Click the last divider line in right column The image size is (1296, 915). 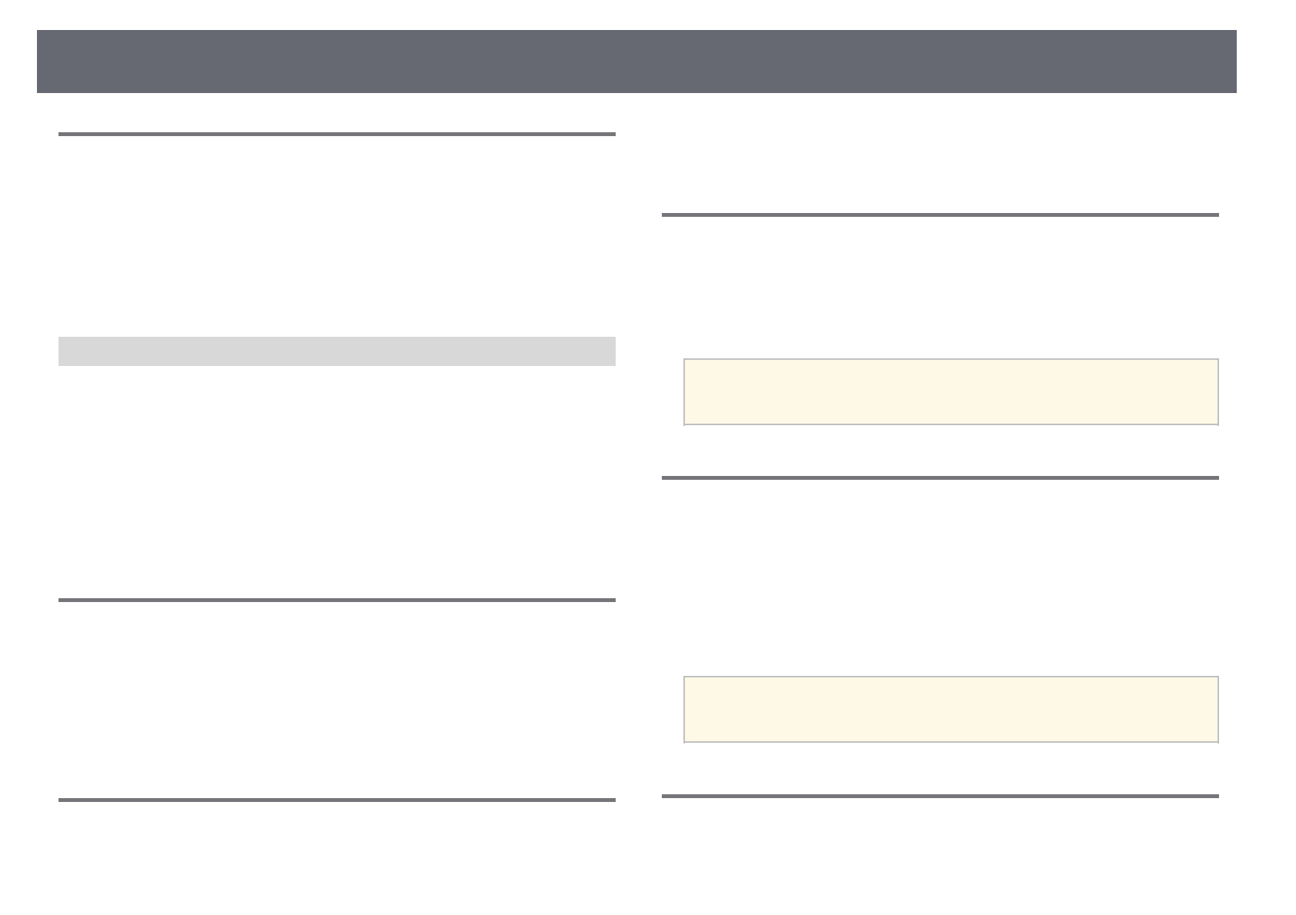click(x=940, y=797)
